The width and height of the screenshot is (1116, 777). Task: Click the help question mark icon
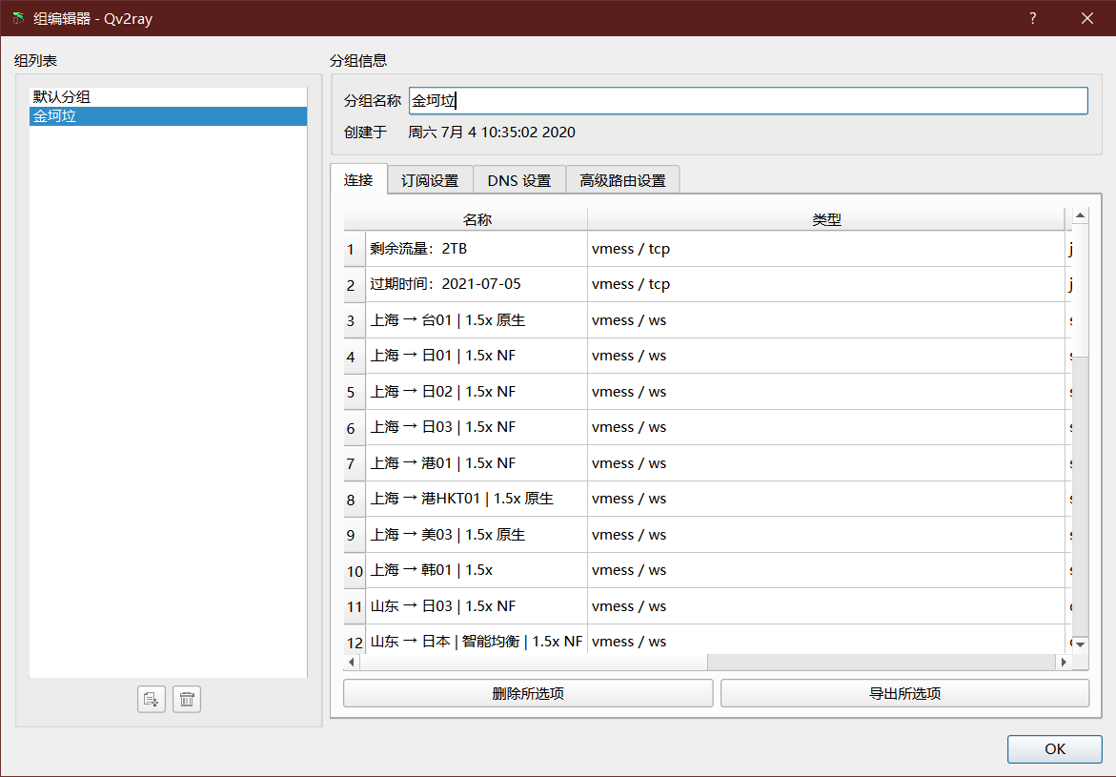tap(1033, 18)
